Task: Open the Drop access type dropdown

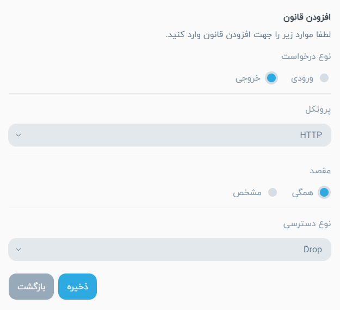Action: pos(170,250)
